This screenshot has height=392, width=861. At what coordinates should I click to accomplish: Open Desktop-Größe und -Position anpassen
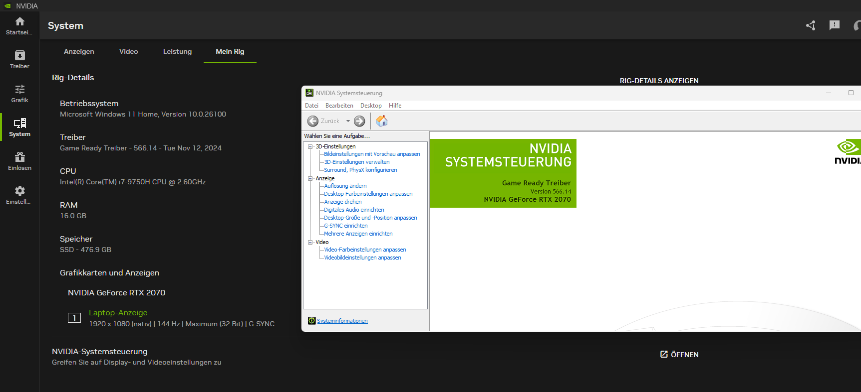tap(370, 218)
